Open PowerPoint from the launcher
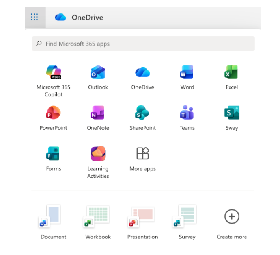Viewport: 280px width, 255px height. (x=53, y=113)
